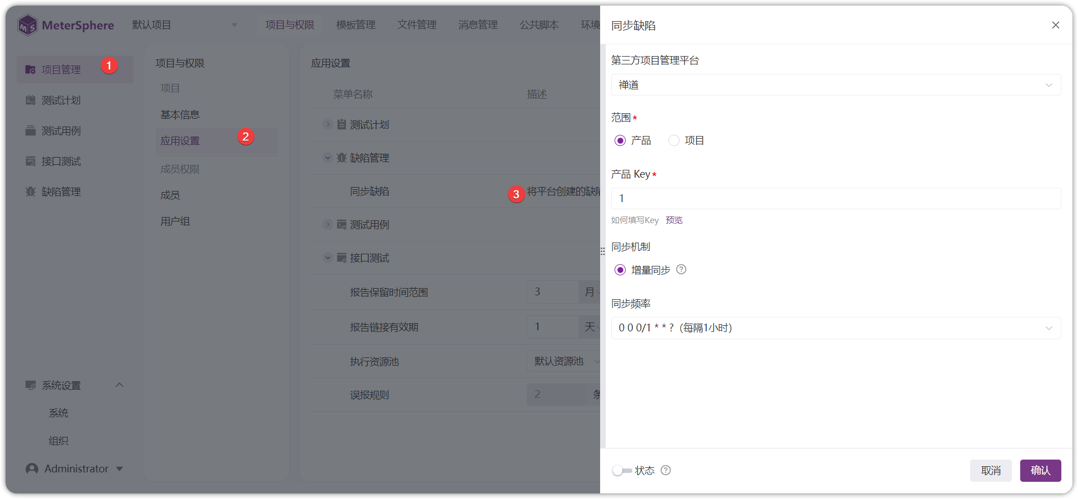The height and width of the screenshot is (499, 1078).
Task: Click 系统设置 sidebar icon
Action: coord(31,385)
